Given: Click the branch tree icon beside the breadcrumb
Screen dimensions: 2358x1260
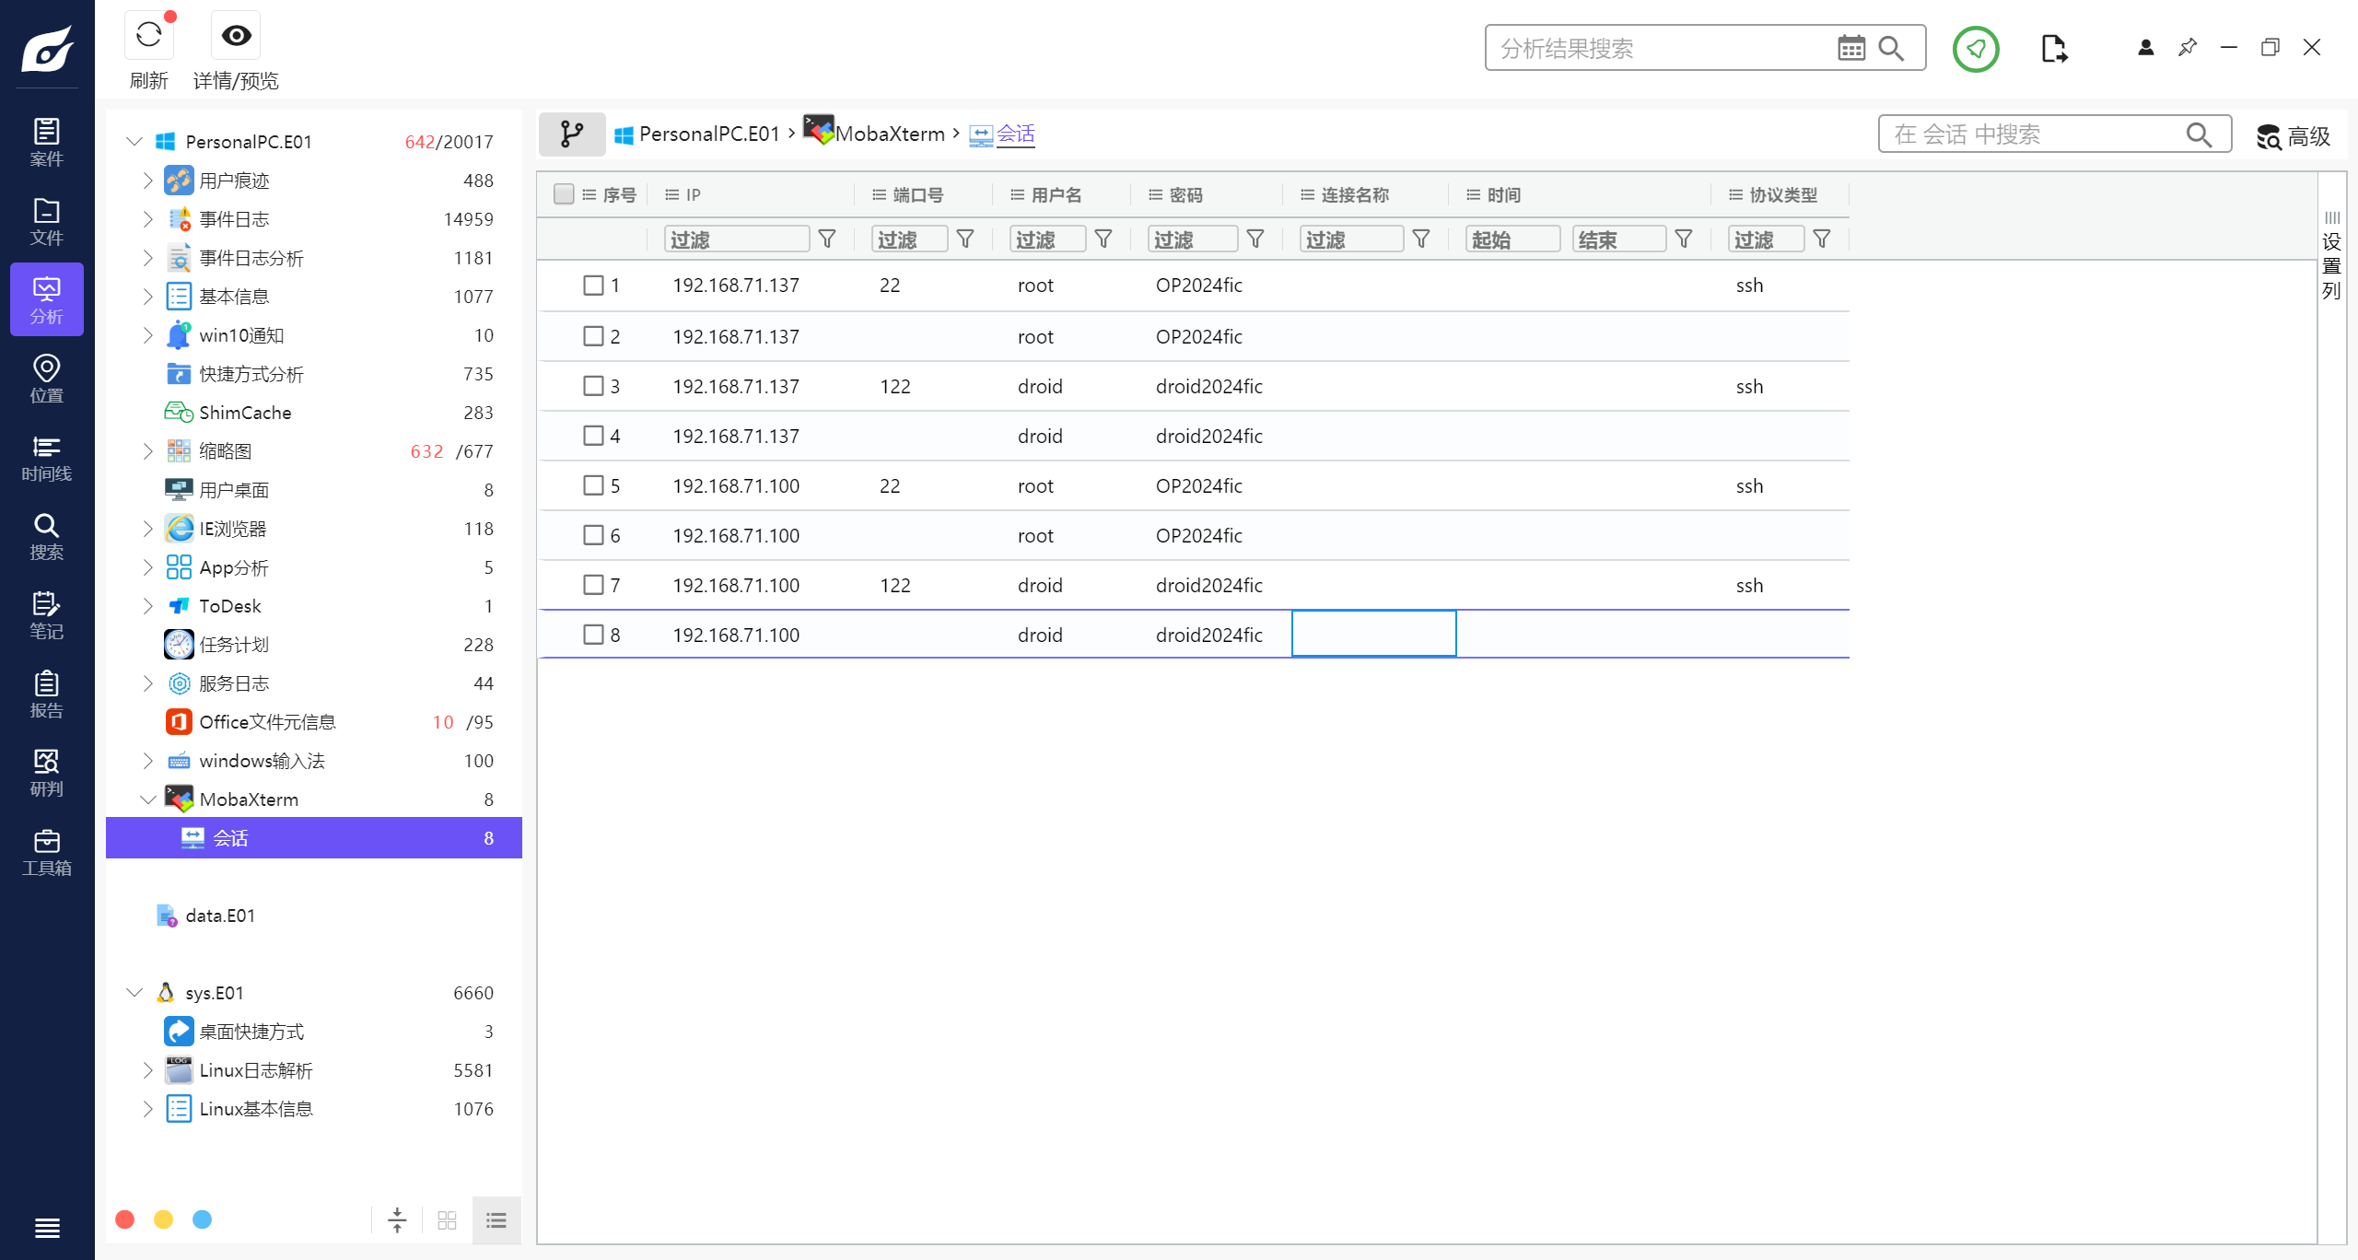Looking at the screenshot, I should [571, 134].
